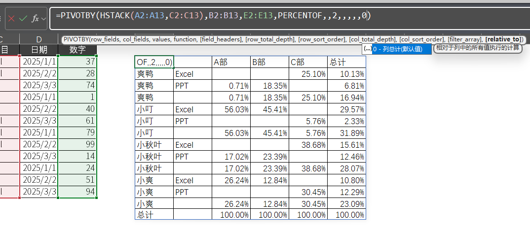Screen dimensions: 530x231
Task: Select the cell with value 51
Action: (x=78, y=179)
